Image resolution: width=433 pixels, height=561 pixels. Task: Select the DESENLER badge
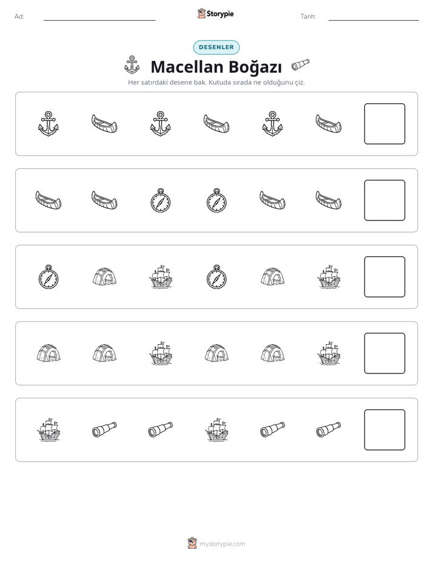(216, 47)
